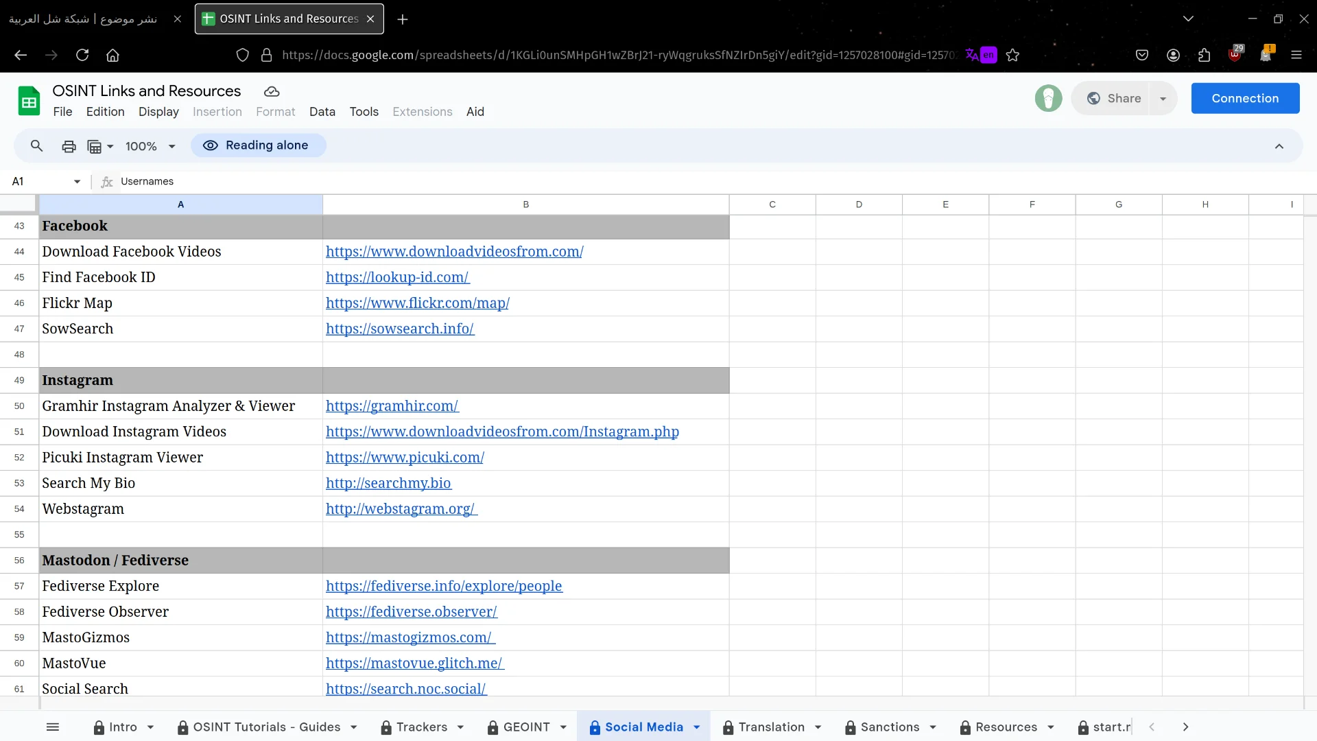Click the browser back arrow
The height and width of the screenshot is (741, 1317).
coord(21,55)
